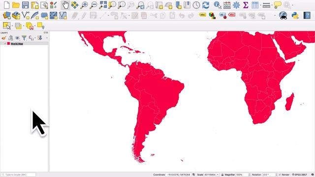
Task: Select the World Map layer
Action: 17,44
